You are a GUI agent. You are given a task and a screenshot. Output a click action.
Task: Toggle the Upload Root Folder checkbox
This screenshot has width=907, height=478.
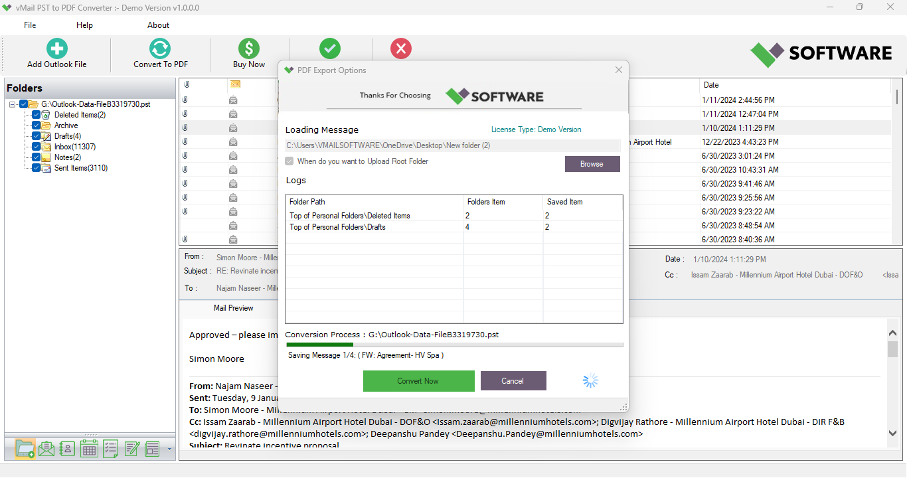tap(289, 161)
